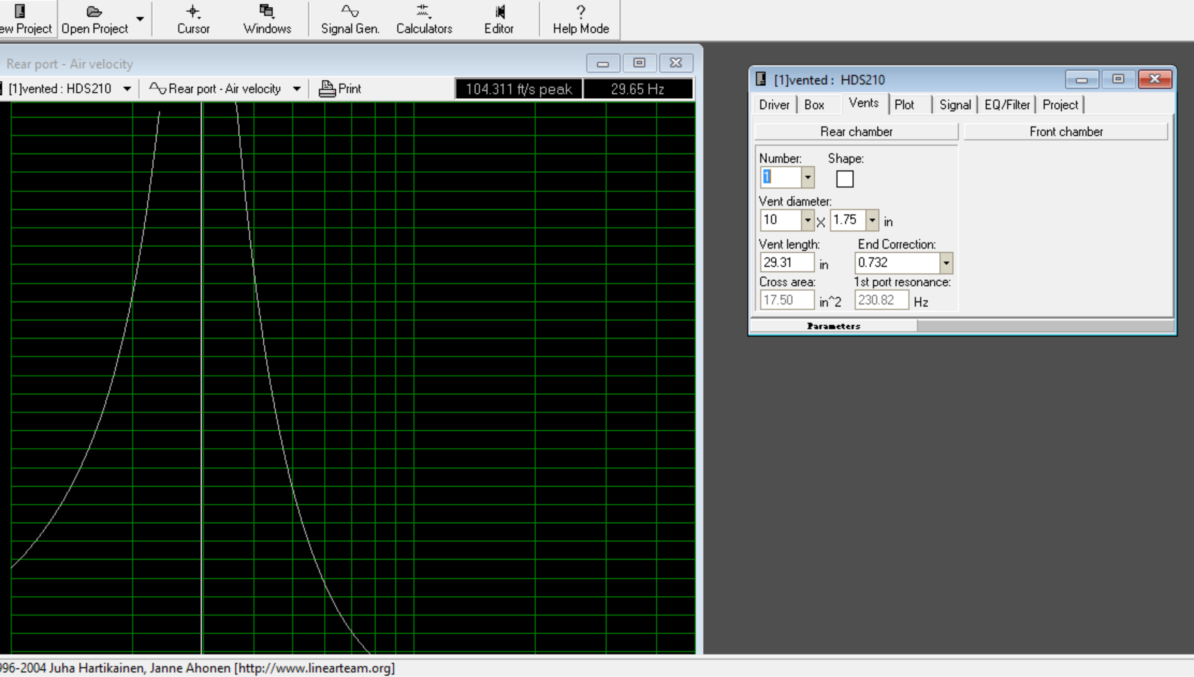This screenshot has width=1194, height=677.
Task: Activate the Cursor crosshair tool
Action: click(x=193, y=19)
